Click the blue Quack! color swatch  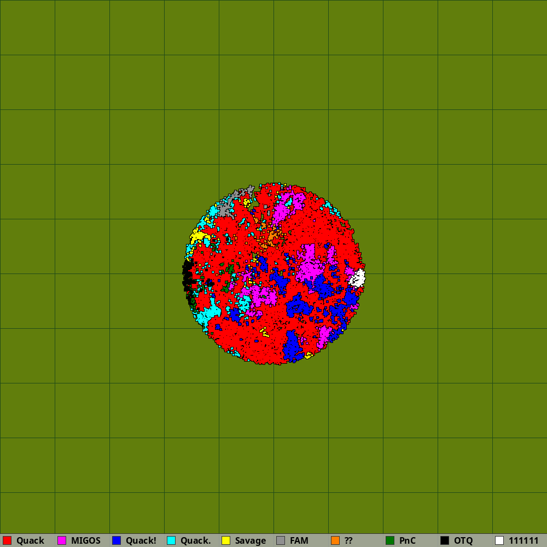pyautogui.click(x=117, y=540)
